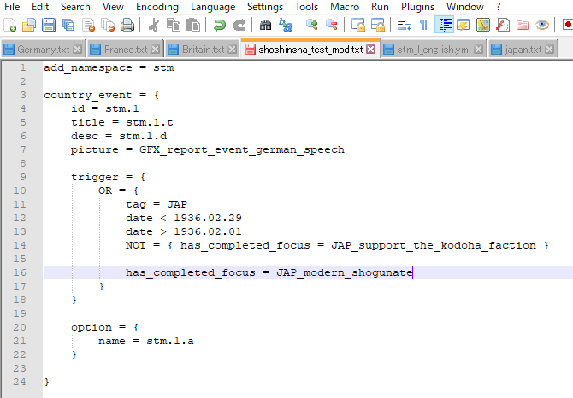Toggle synchronize horizontal scrolling icon
Image resolution: width=573 pixels, height=398 pixels.
click(x=377, y=25)
